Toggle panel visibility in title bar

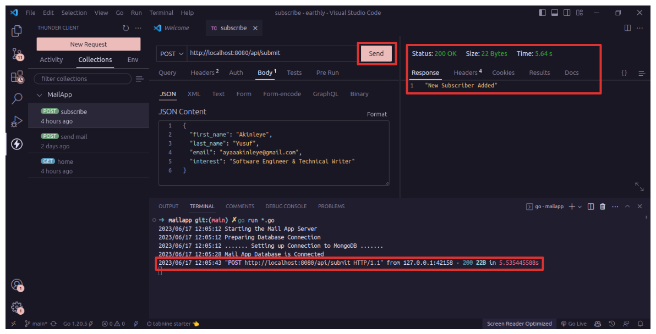pyautogui.click(x=555, y=13)
